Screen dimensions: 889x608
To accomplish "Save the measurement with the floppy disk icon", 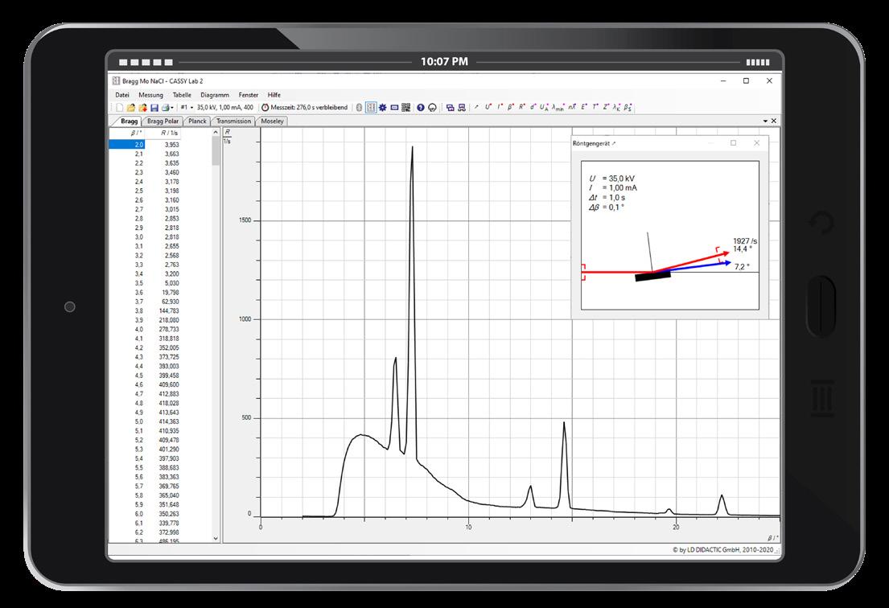I will pos(154,107).
